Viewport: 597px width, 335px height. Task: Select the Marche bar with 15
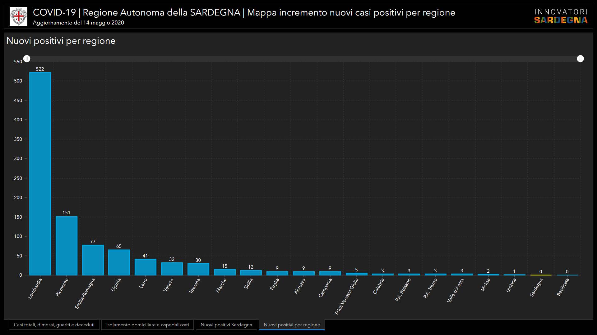pos(224,272)
